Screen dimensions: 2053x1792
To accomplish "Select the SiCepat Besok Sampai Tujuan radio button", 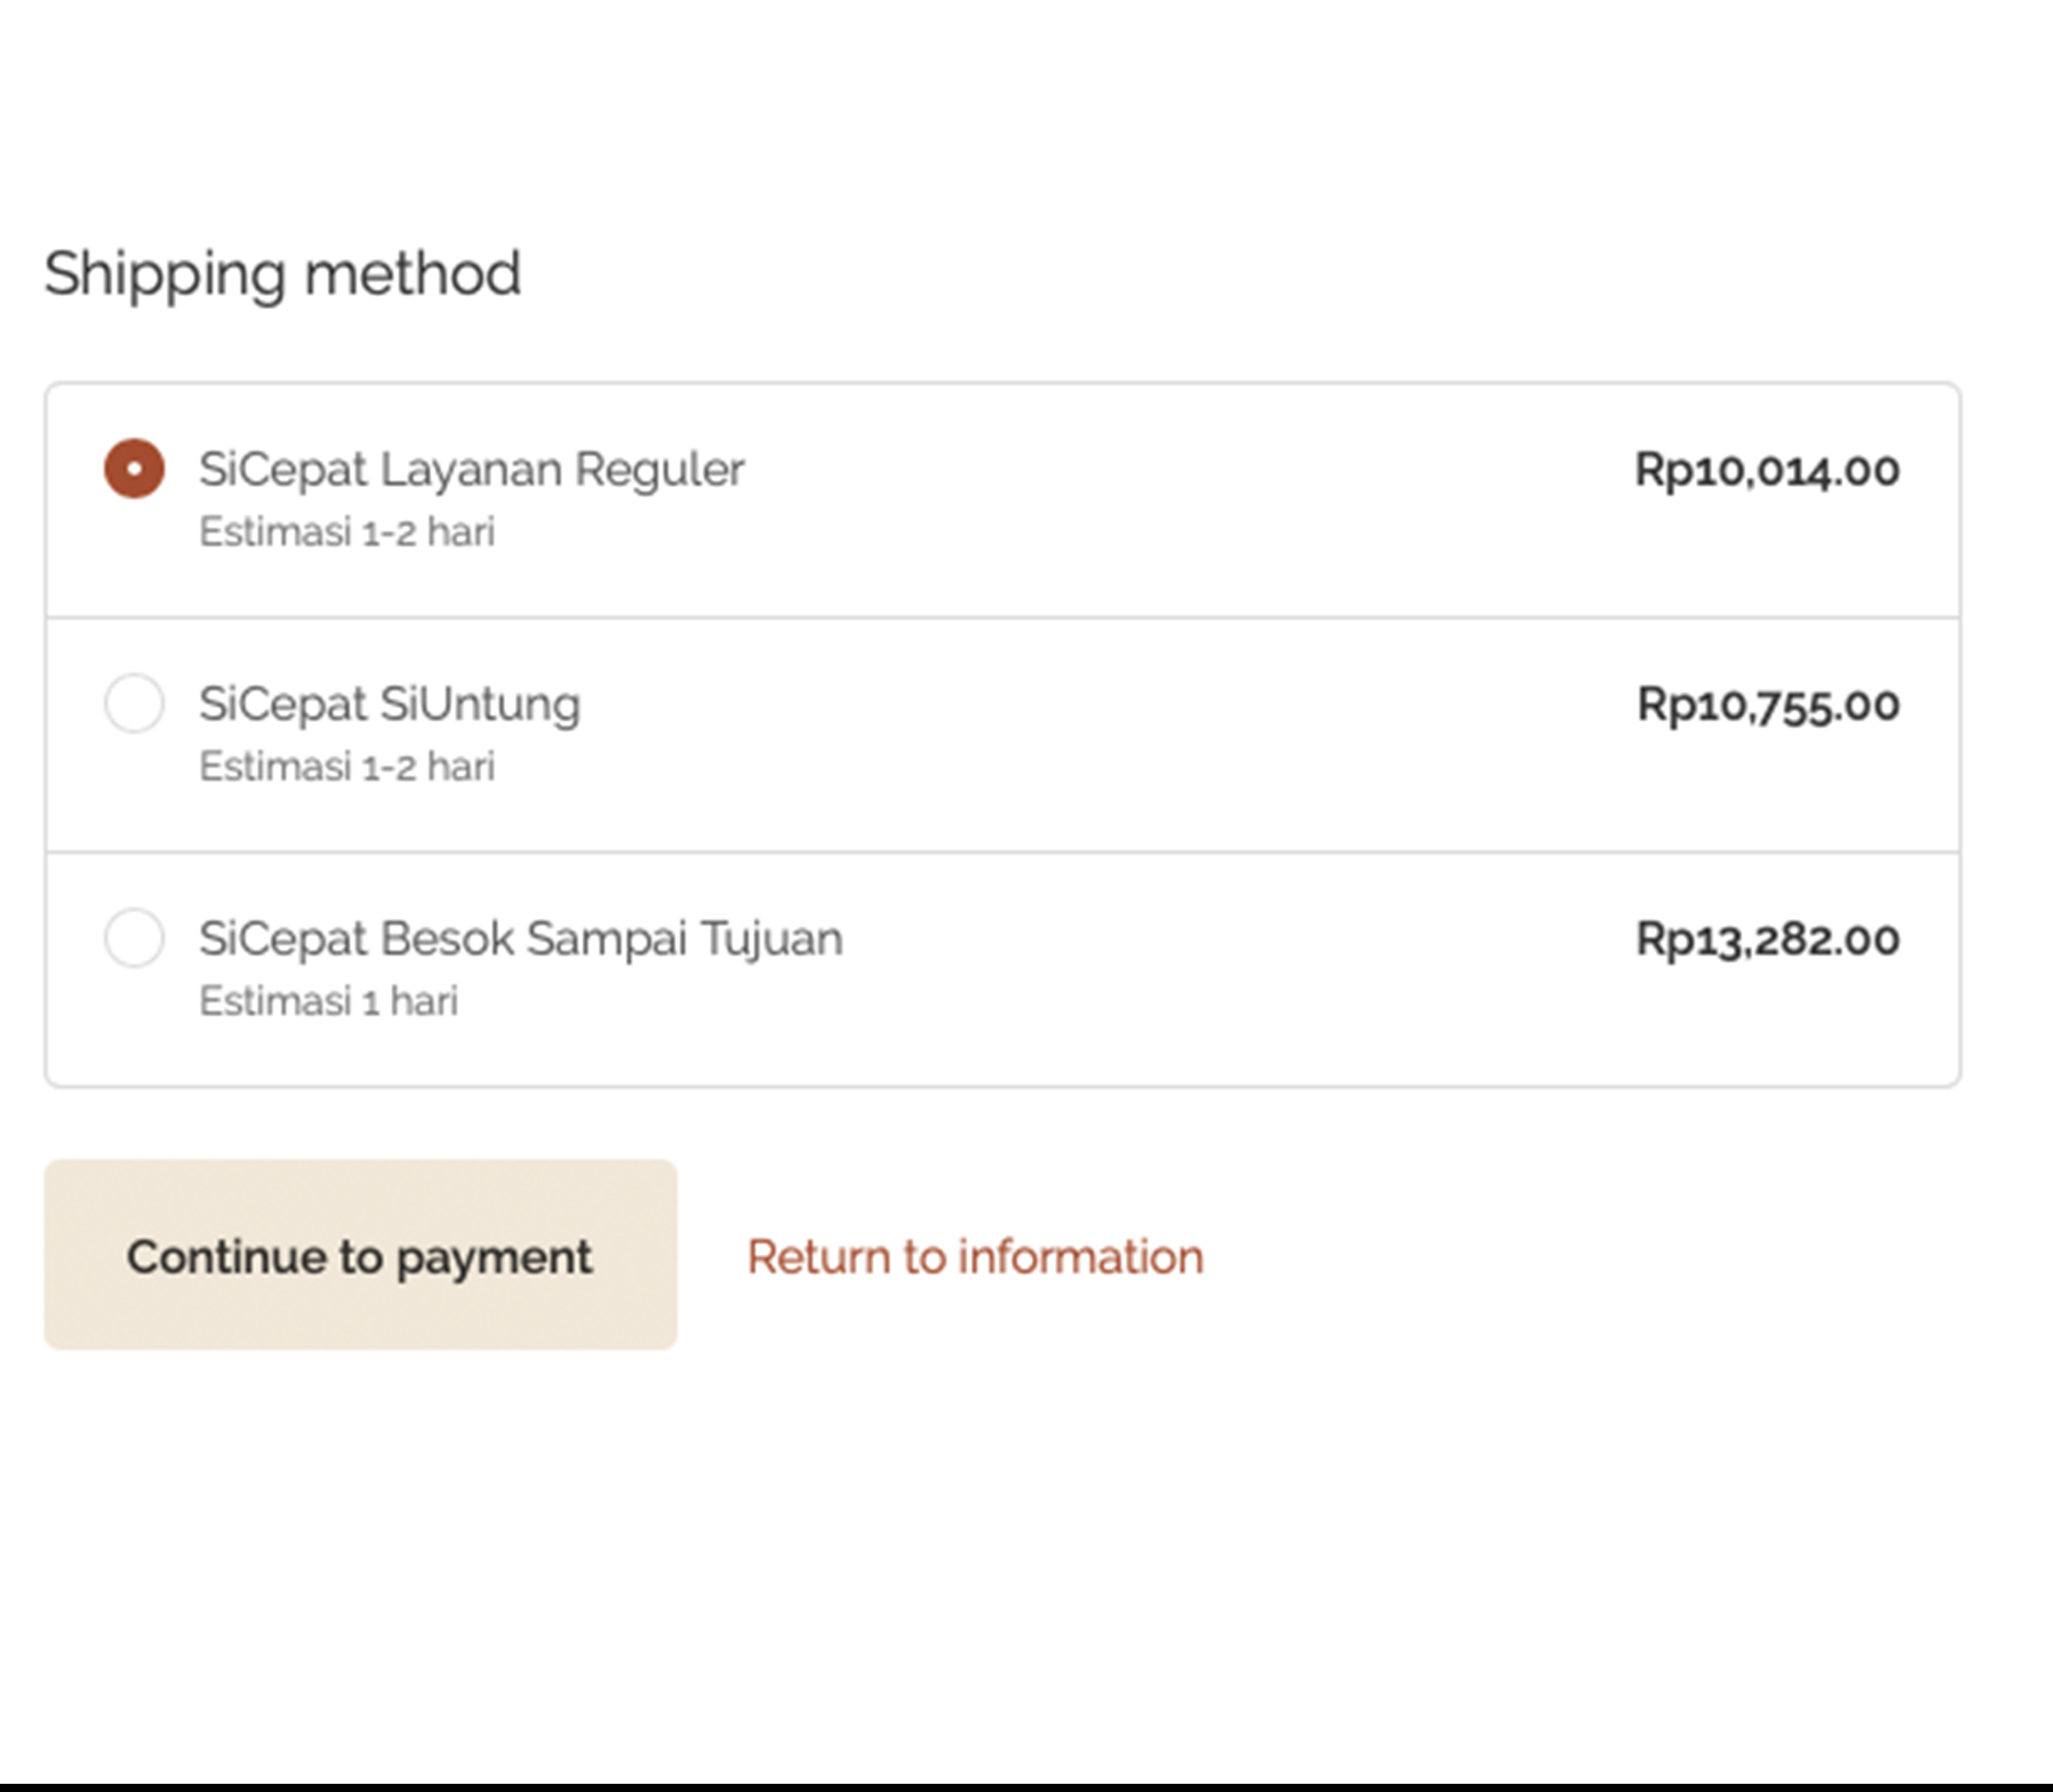I will click(x=134, y=938).
